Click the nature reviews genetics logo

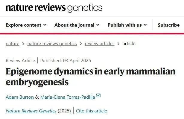click(54, 8)
